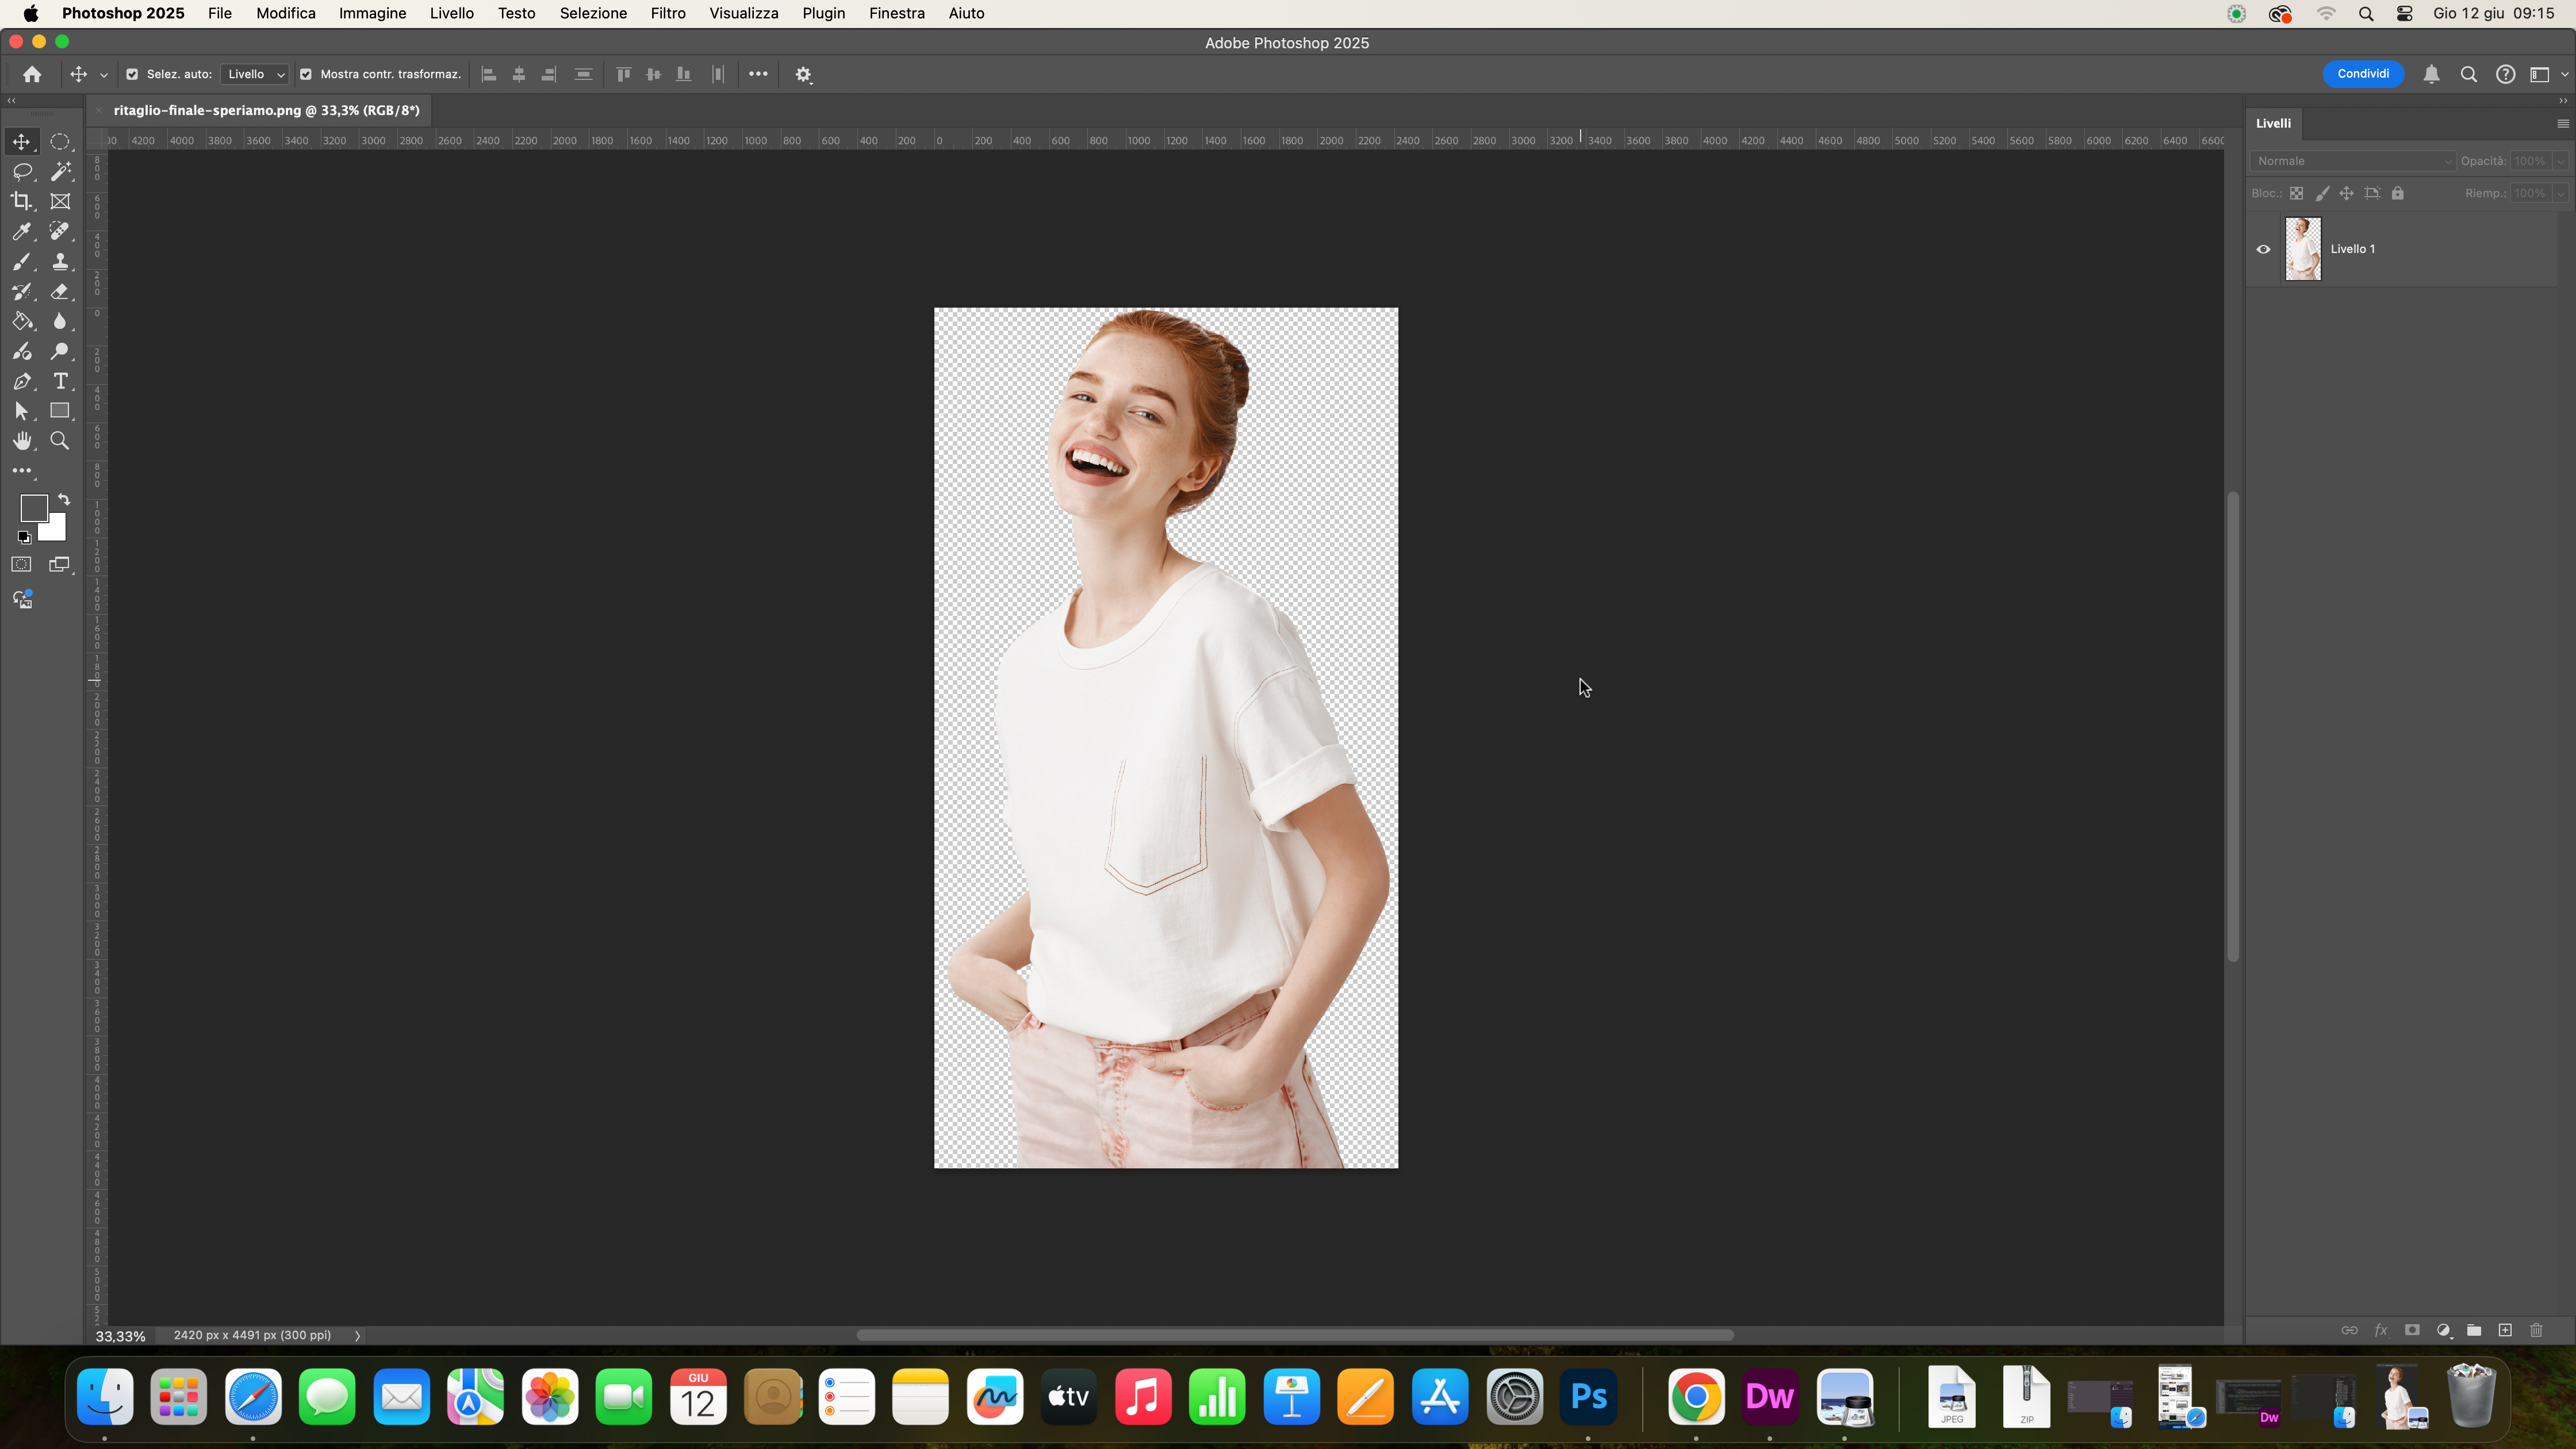Select the Hand tool
The width and height of the screenshot is (2576, 1449).
click(22, 441)
